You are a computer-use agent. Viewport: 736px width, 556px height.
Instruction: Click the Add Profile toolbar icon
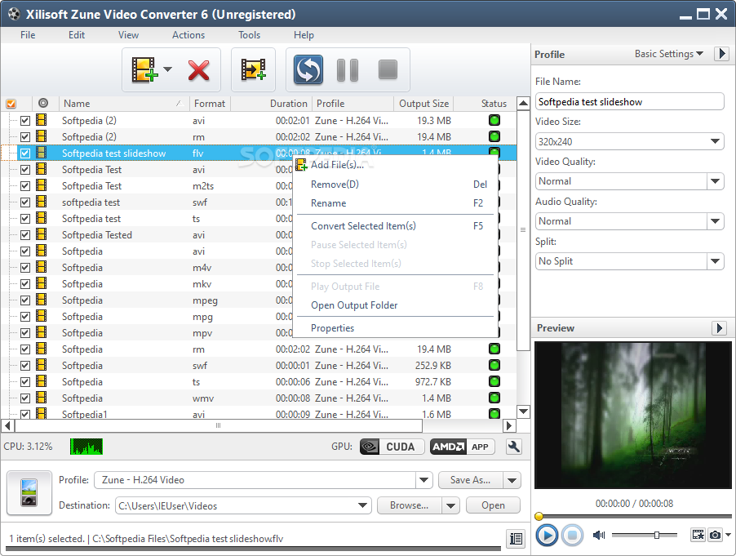(254, 70)
